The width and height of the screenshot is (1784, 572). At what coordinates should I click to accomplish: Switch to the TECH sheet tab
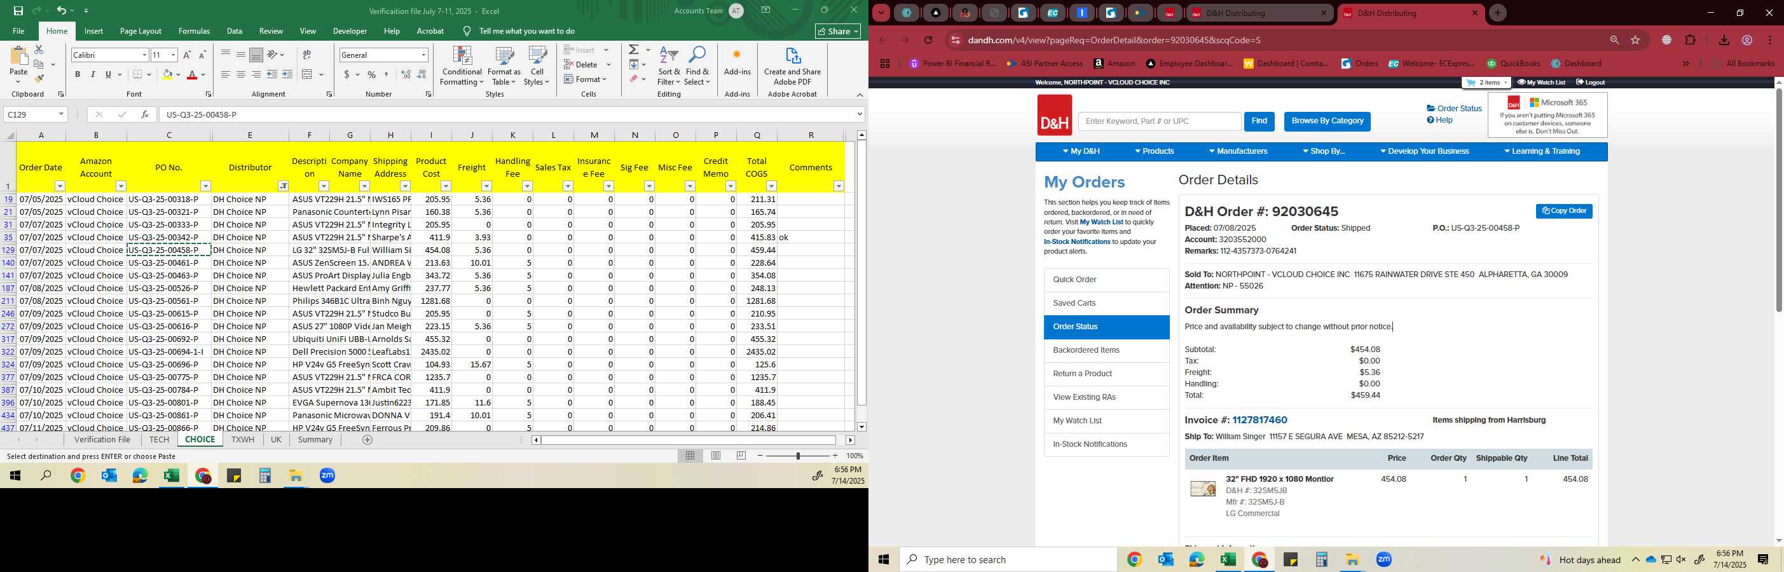coord(160,440)
